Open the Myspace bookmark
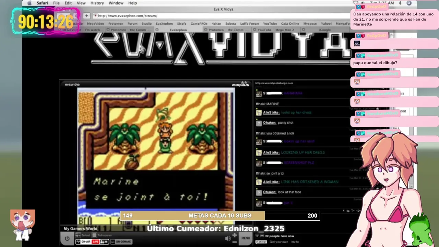This screenshot has width=439, height=247. (310, 24)
